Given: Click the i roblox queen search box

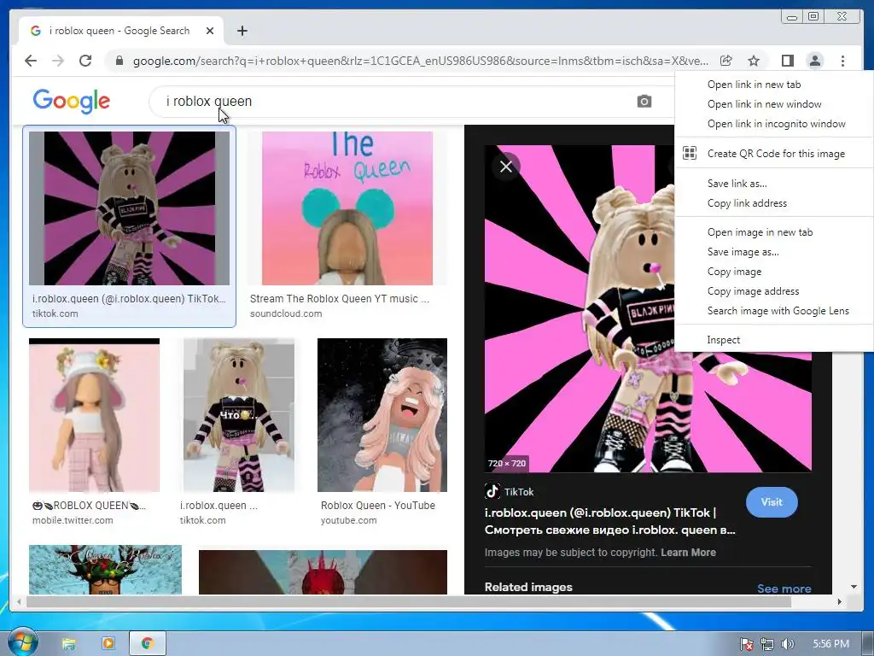Looking at the screenshot, I should [390, 102].
